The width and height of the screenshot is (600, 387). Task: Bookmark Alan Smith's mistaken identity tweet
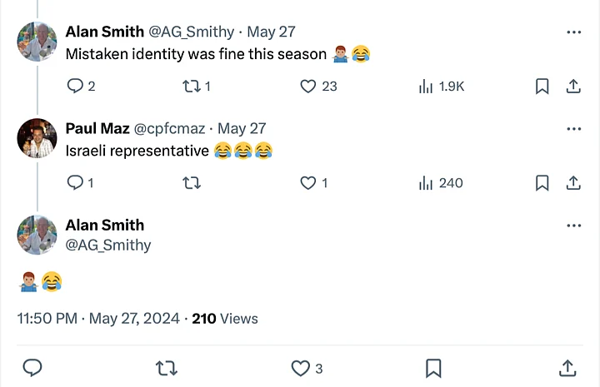pos(542,86)
